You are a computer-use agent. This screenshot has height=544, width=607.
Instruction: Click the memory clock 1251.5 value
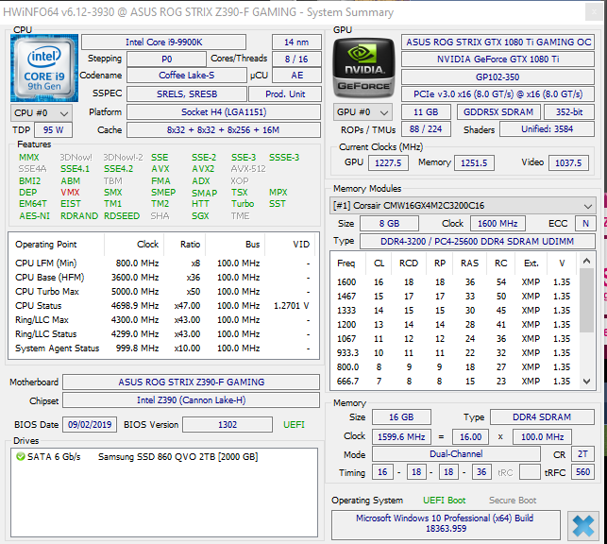click(474, 163)
